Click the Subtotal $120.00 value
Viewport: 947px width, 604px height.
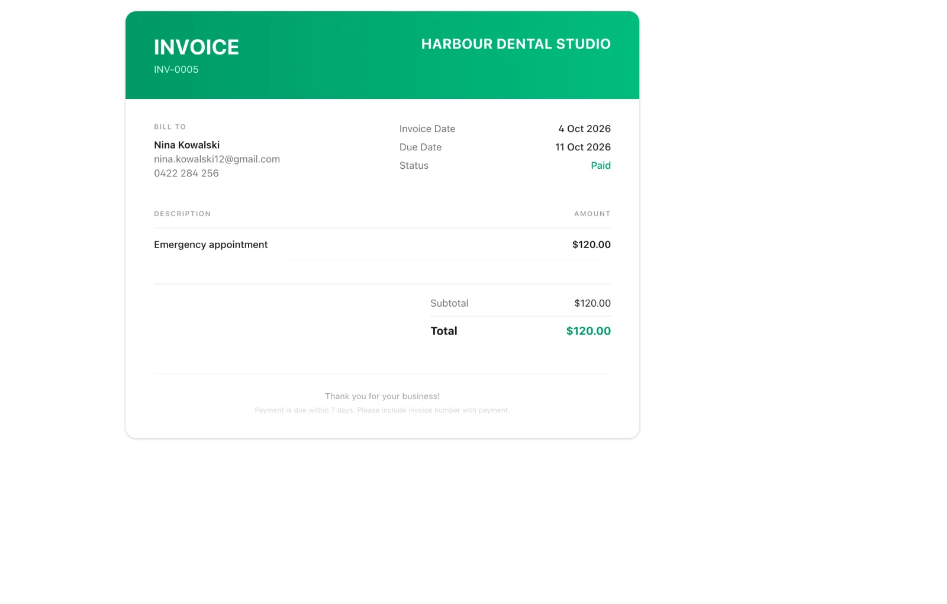coord(592,303)
